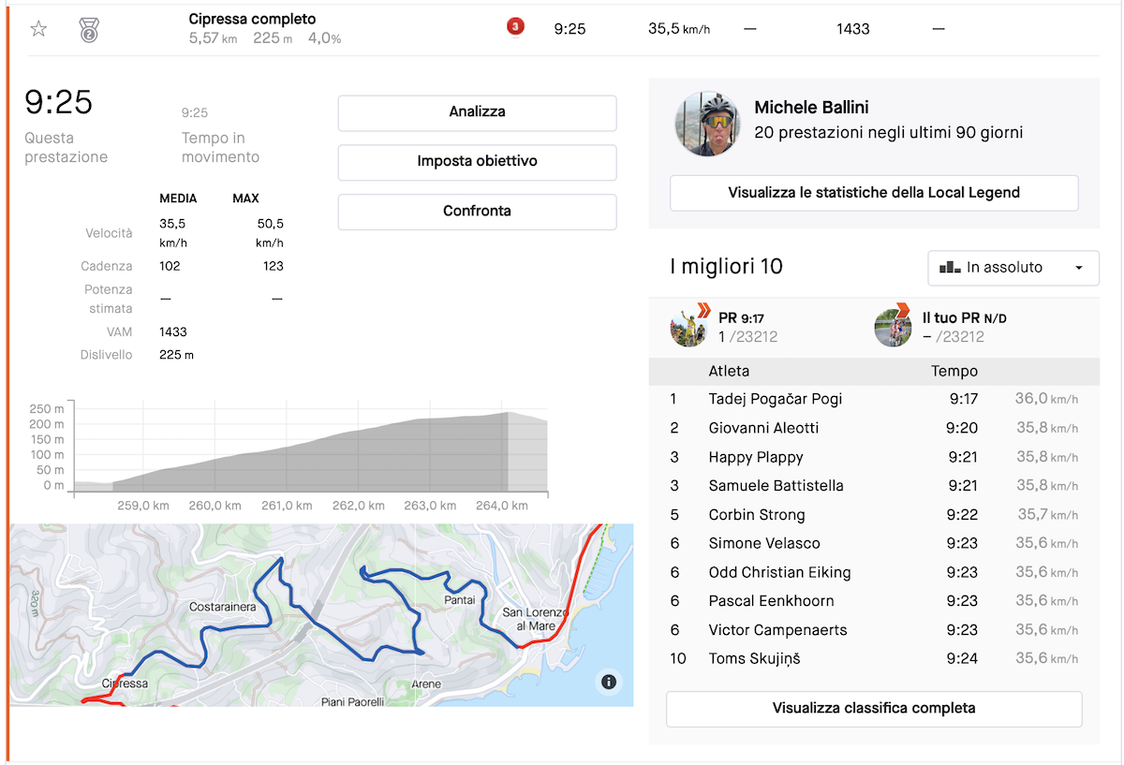Screen dimensions: 1124x765
Task: Open the Michele Ballini name link
Action: [x=811, y=108]
